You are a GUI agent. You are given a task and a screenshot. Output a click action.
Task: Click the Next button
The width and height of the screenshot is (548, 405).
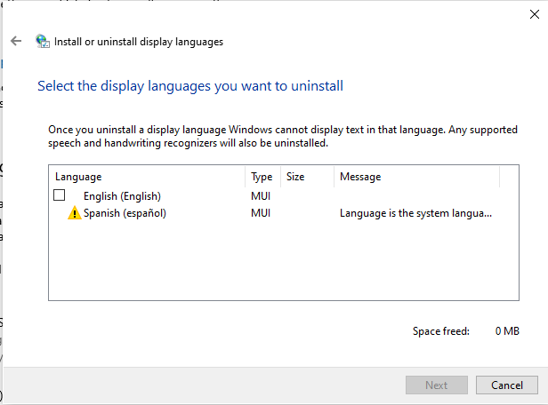[437, 385]
